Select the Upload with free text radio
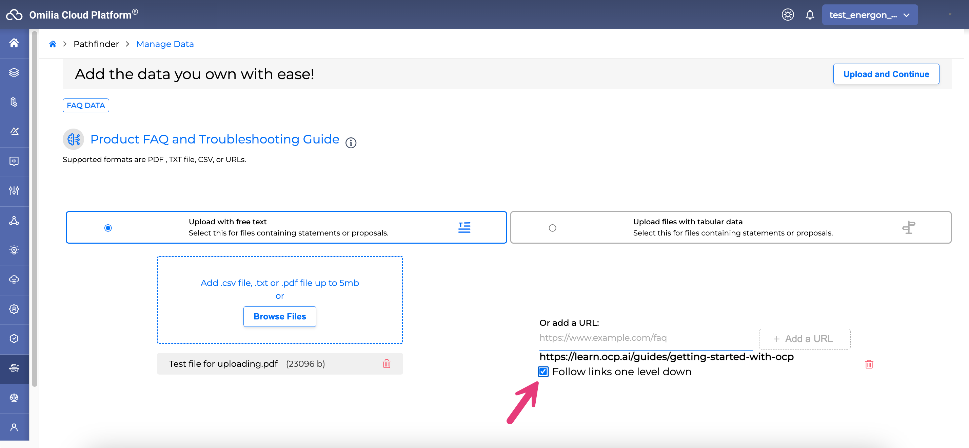 click(x=108, y=228)
